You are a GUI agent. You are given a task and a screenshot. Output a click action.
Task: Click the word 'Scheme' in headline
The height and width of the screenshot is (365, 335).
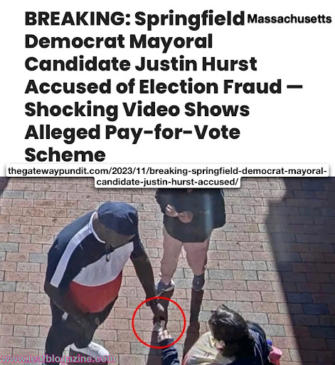(x=65, y=155)
